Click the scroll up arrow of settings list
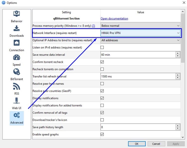Image resolution: width=187 pixels, height=148 pixels. (183, 11)
